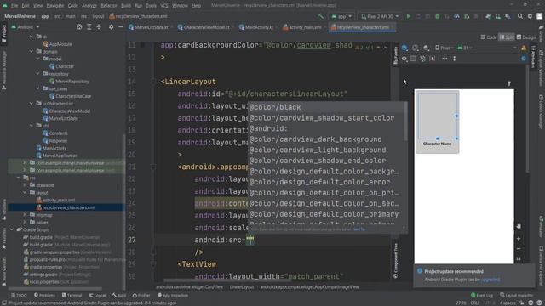Click the Design Surface layers icon
545x306 pixels.
click(404, 48)
